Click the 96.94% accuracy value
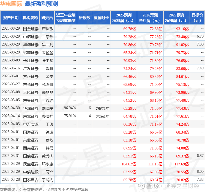 [x=70, y=108]
